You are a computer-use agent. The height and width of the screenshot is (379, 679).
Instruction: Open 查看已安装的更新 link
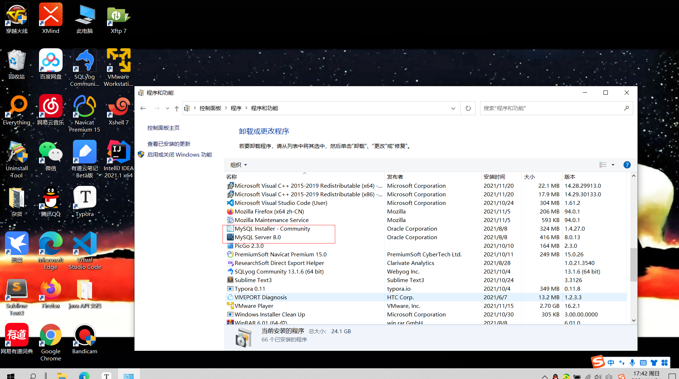coord(169,144)
